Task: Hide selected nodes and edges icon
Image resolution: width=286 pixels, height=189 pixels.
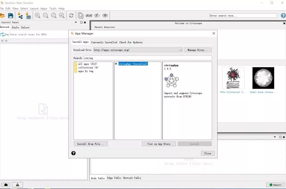Action: point(97,16)
